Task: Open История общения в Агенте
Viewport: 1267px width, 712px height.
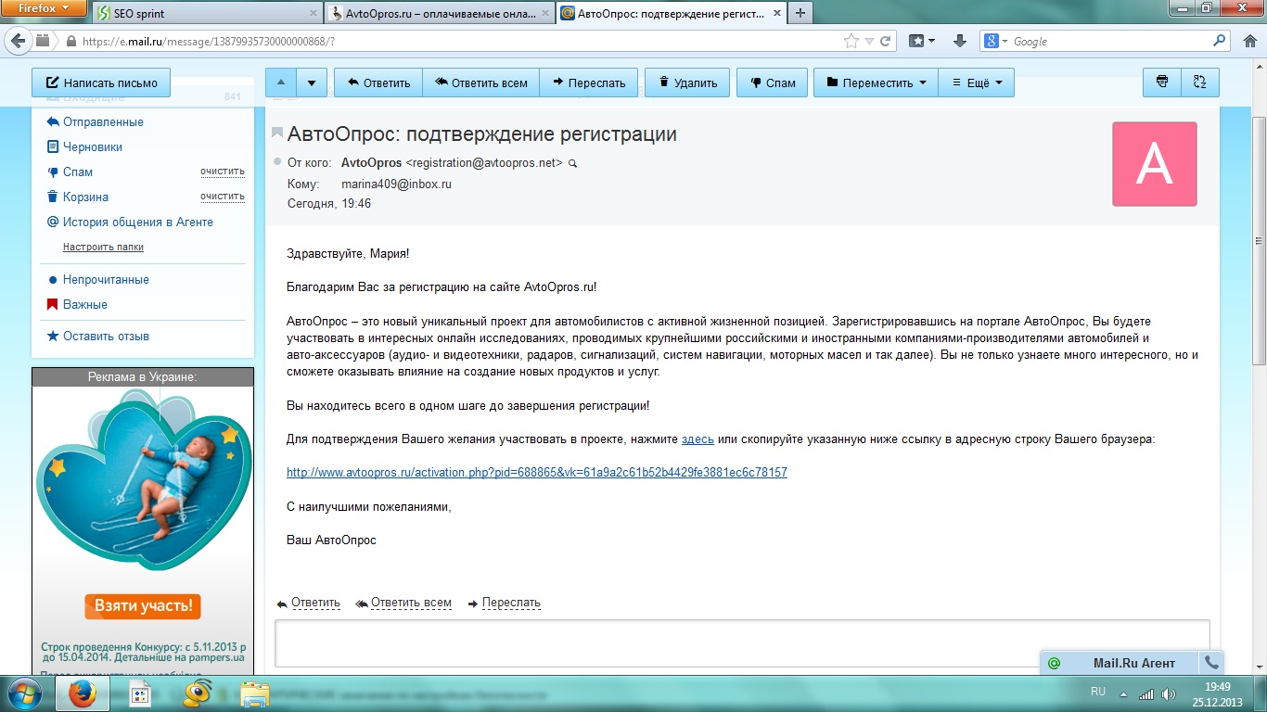Action: 137,222
